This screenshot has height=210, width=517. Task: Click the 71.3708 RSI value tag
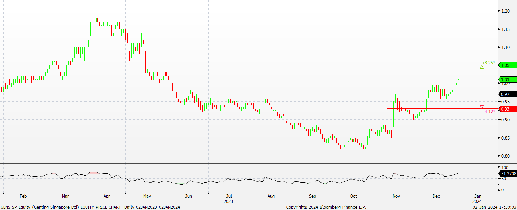click(x=508, y=174)
